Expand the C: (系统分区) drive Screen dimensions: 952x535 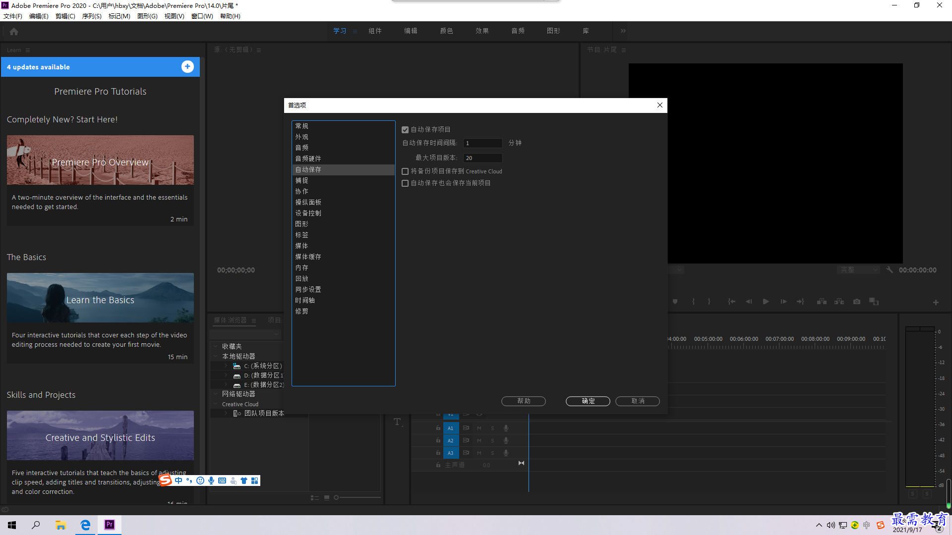click(x=226, y=366)
